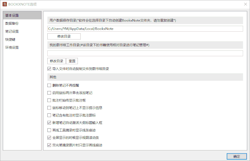The height and width of the screenshot is (161, 250).
Task: Uncheck 全屏显示的时候显示视图滚动条
Action: (49, 138)
